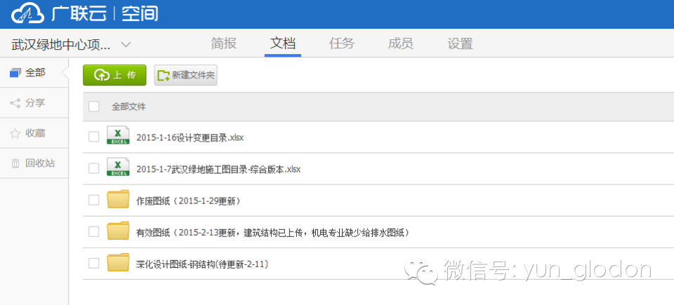Open the 作废图纸 folder icon
674x305 pixels.
(118, 200)
